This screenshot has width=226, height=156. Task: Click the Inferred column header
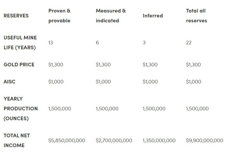pyautogui.click(x=153, y=16)
